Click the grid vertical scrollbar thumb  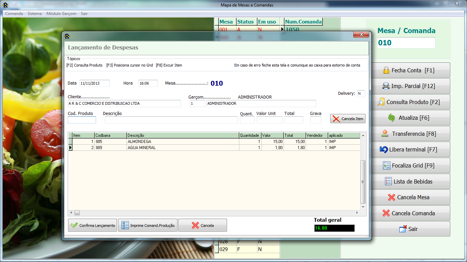[x=363, y=182]
